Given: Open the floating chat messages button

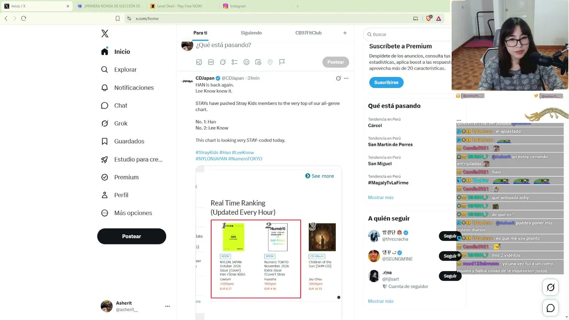Looking at the screenshot, I should click(550, 308).
